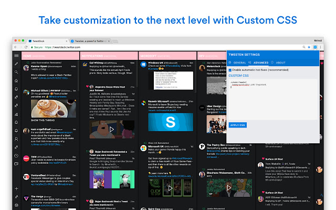
Task: Reload the page with the refresh icon
Action: pos(26,47)
